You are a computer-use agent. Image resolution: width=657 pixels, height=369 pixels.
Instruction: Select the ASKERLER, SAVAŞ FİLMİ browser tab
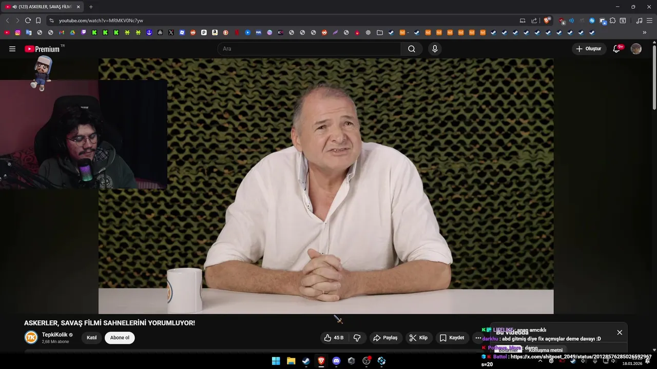pos(42,7)
